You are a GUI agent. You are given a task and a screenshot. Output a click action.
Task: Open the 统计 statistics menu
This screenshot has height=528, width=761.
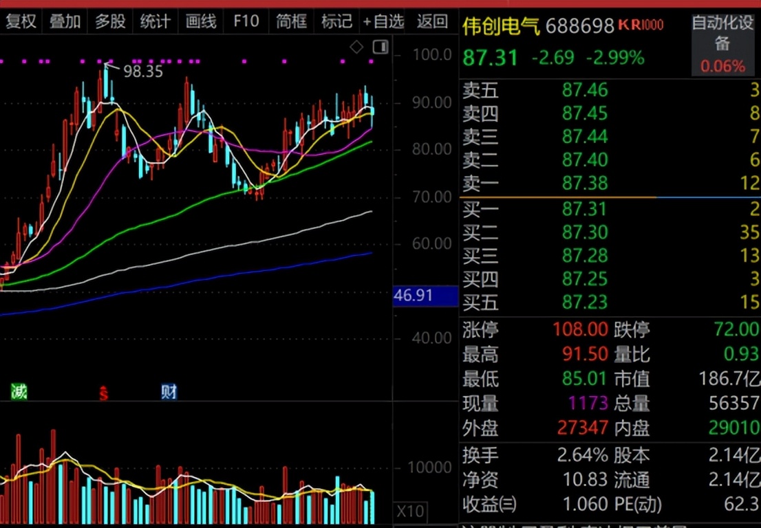click(155, 21)
